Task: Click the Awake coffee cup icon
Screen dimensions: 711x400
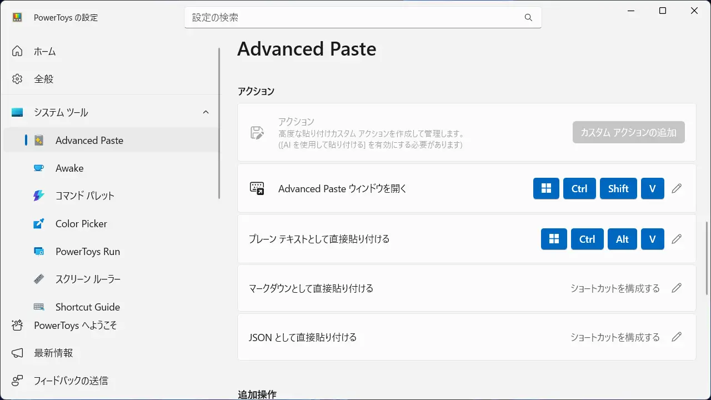Action: [x=39, y=168]
